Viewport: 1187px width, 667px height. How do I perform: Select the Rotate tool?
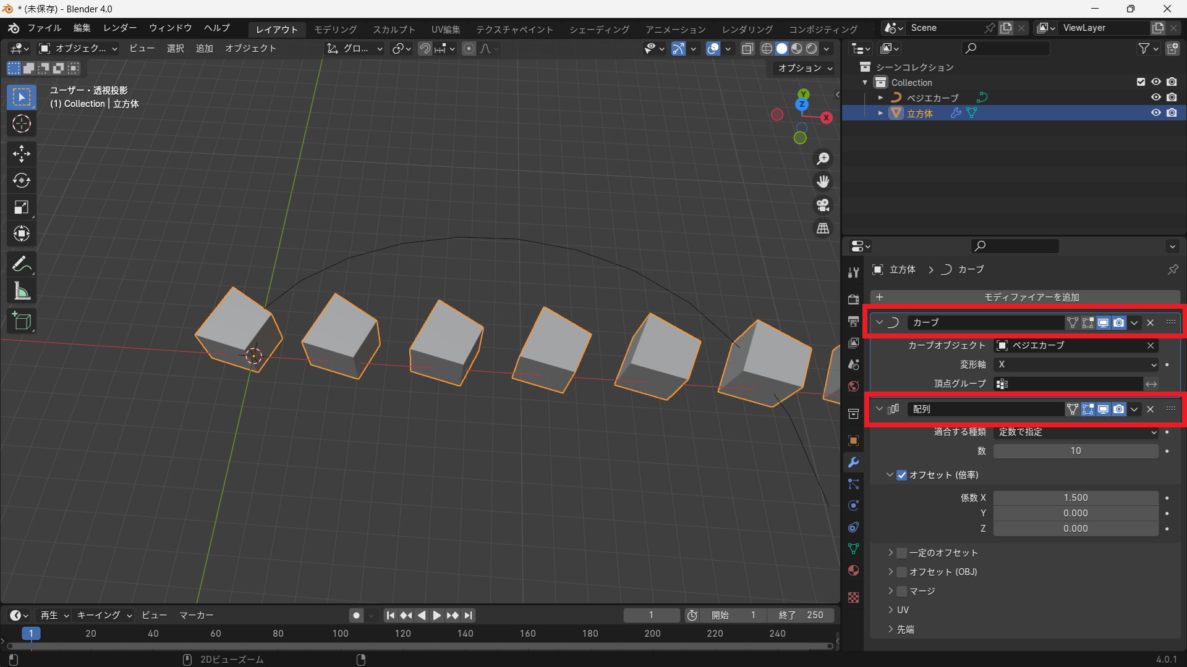click(x=22, y=180)
